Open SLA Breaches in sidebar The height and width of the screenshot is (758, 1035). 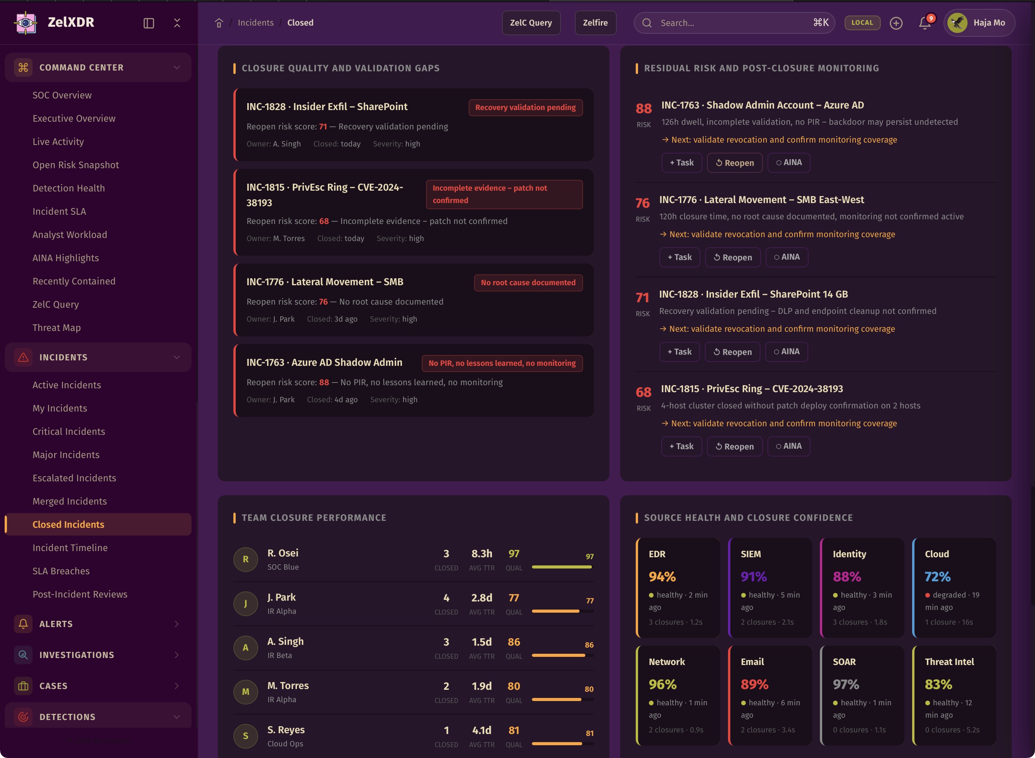(61, 571)
